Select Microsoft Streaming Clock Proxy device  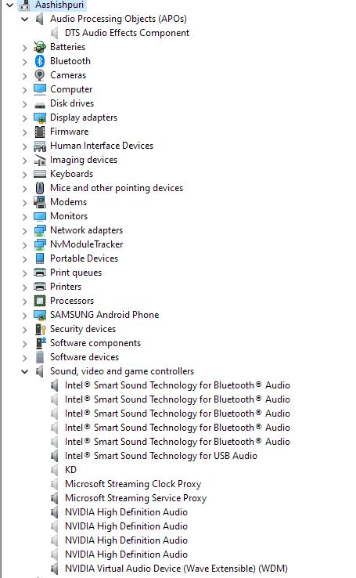coord(133,484)
